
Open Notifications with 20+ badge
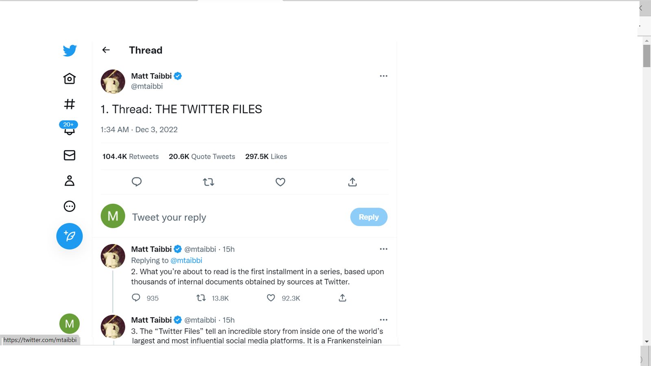(x=69, y=129)
